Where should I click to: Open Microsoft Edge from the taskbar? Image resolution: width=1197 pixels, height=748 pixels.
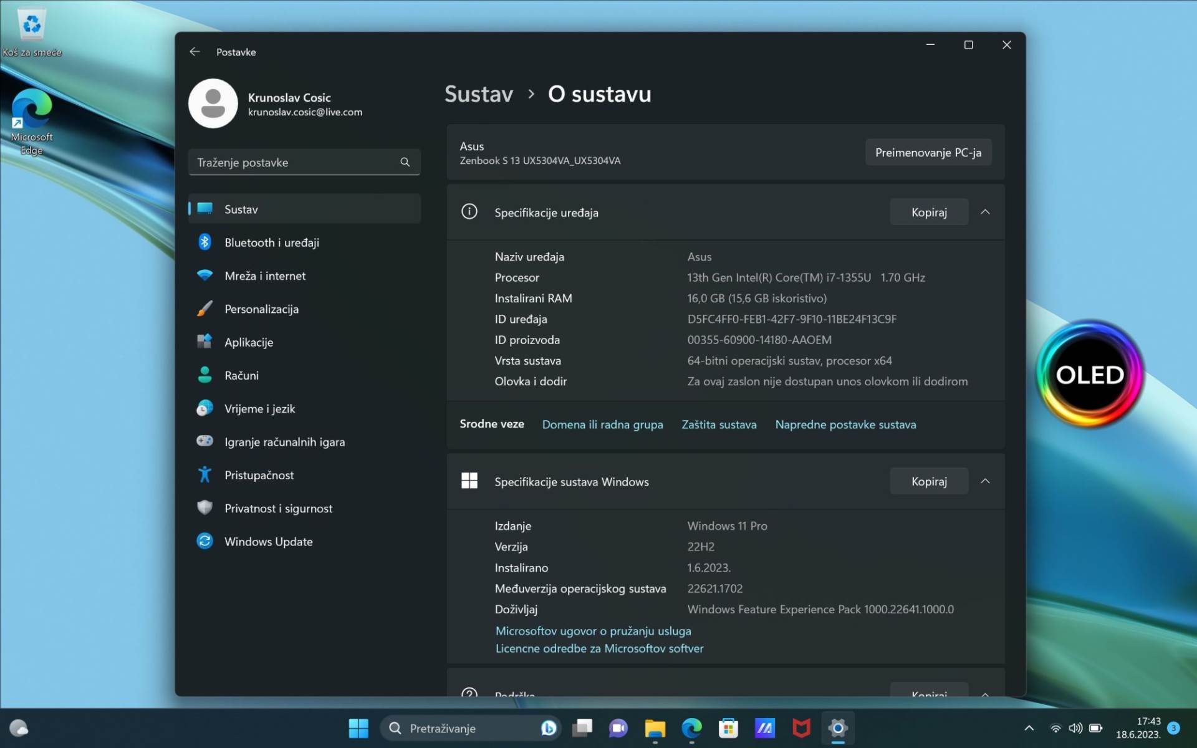(691, 727)
